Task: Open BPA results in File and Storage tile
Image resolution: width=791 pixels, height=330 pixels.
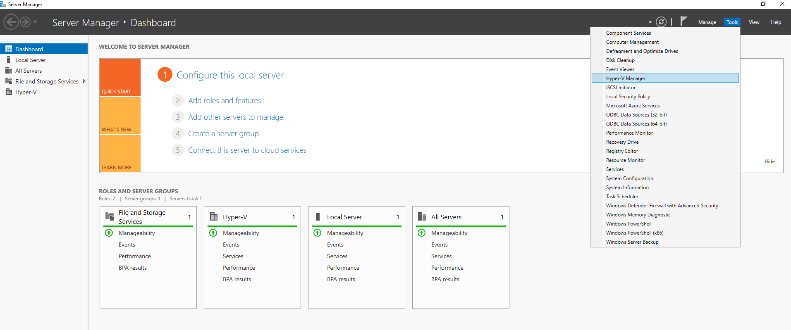Action: (133, 268)
